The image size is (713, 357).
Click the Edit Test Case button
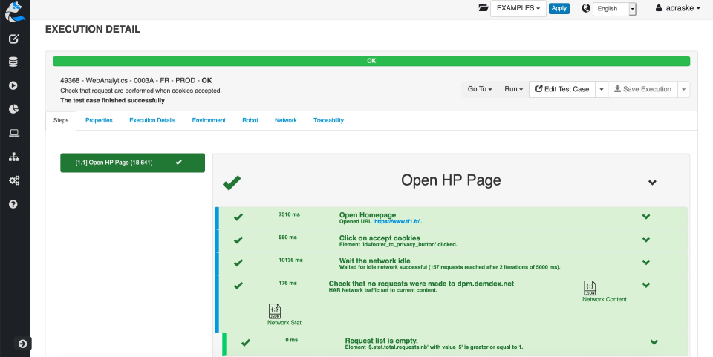tap(562, 90)
